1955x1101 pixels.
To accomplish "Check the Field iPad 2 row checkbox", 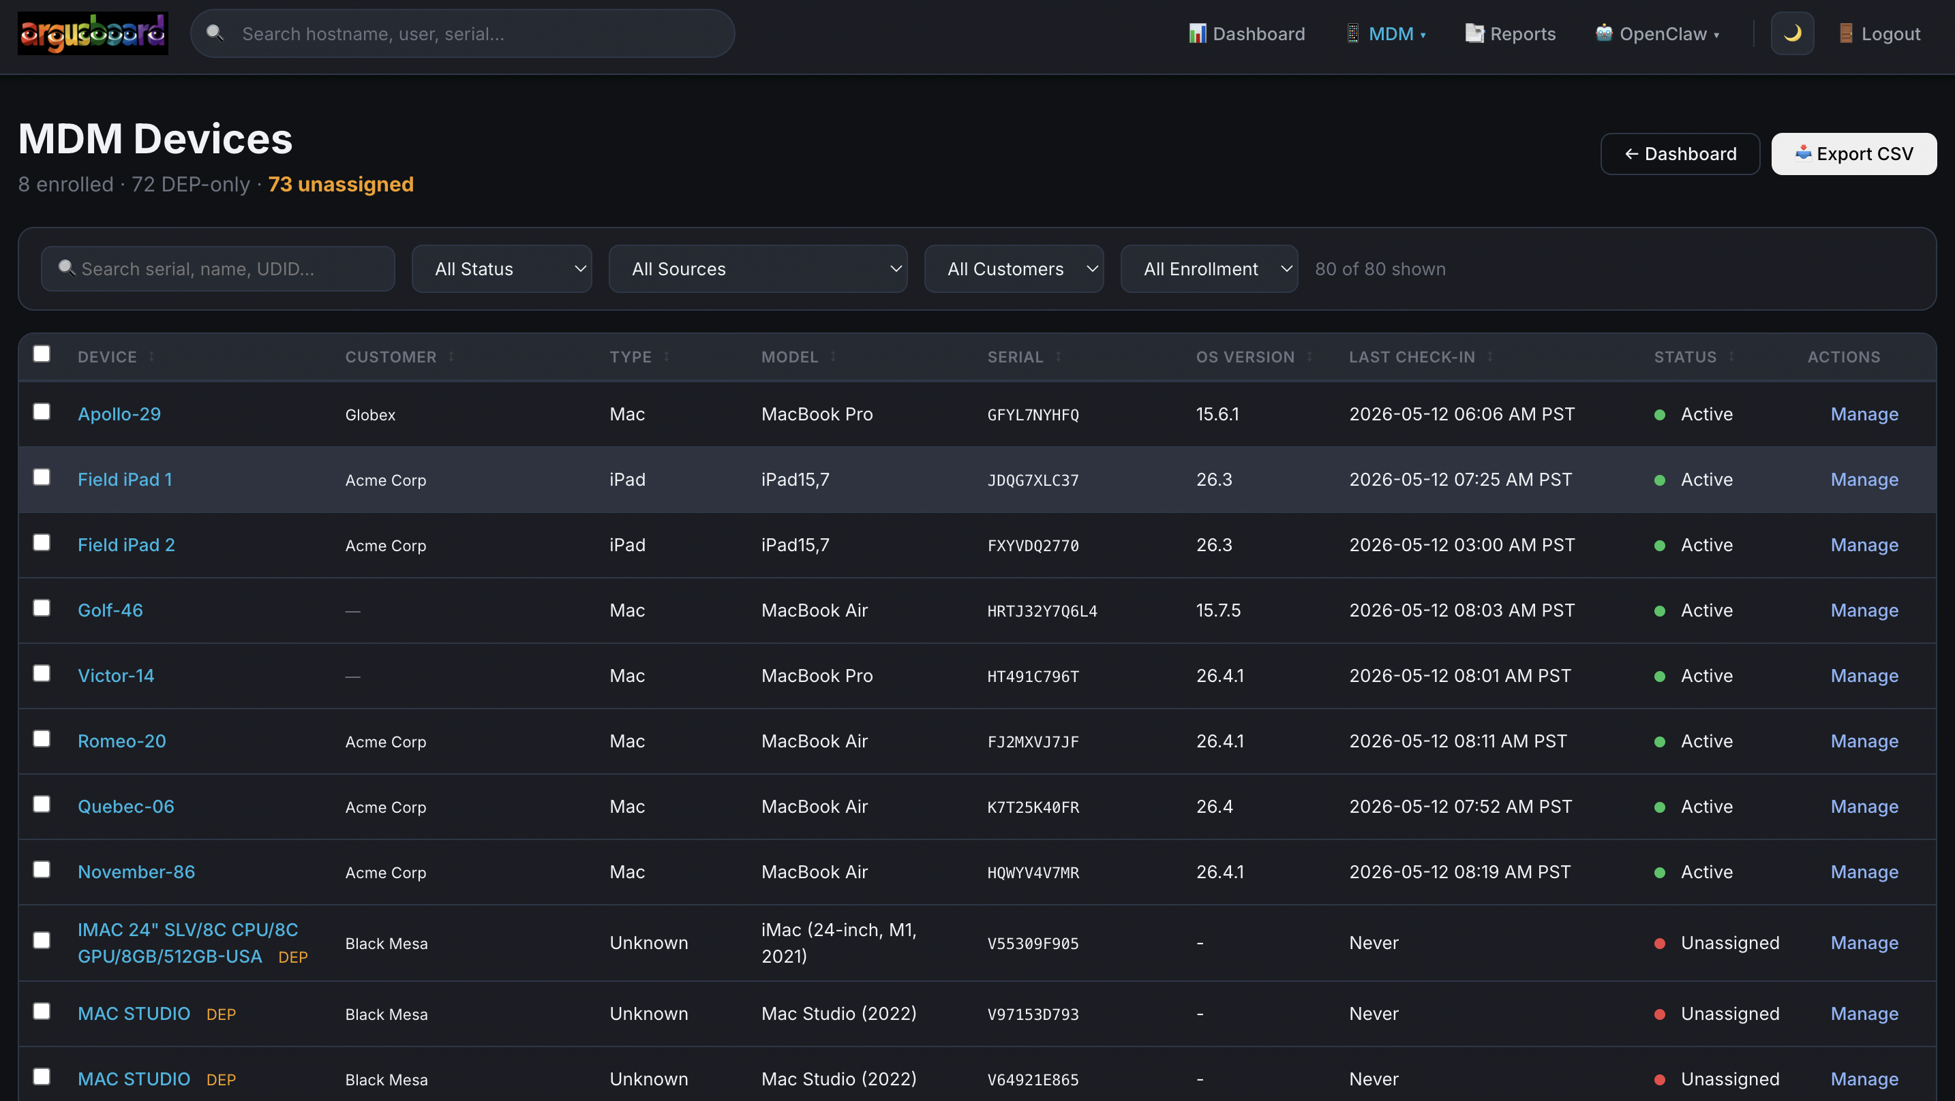I will (42, 542).
